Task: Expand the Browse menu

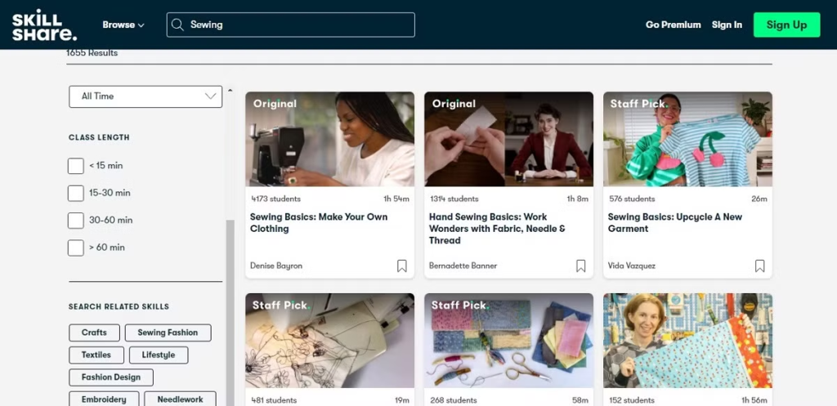Action: pos(123,25)
